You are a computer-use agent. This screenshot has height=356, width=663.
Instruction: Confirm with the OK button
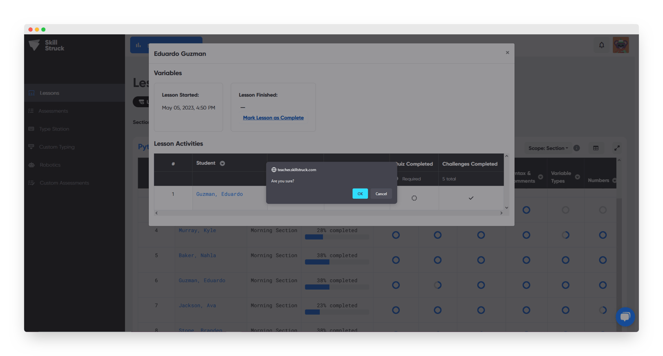click(360, 194)
